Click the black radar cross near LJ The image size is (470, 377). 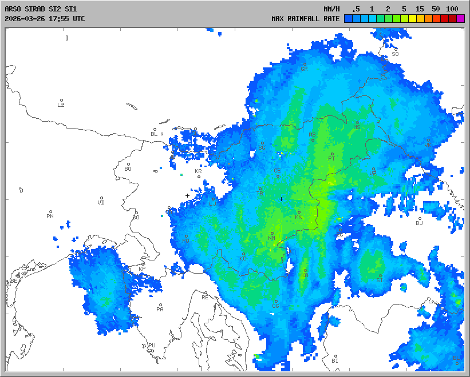pos(187,195)
